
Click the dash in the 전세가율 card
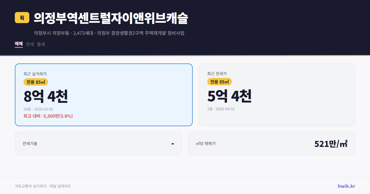[x=172, y=143]
